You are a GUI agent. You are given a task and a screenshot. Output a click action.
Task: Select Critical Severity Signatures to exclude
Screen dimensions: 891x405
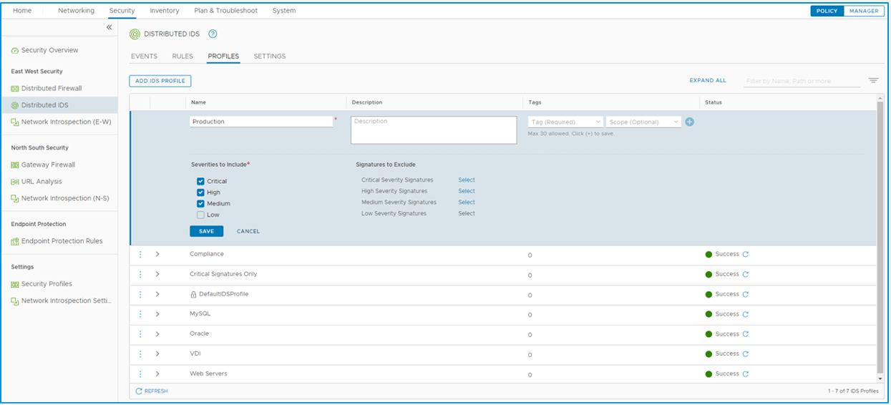click(467, 180)
